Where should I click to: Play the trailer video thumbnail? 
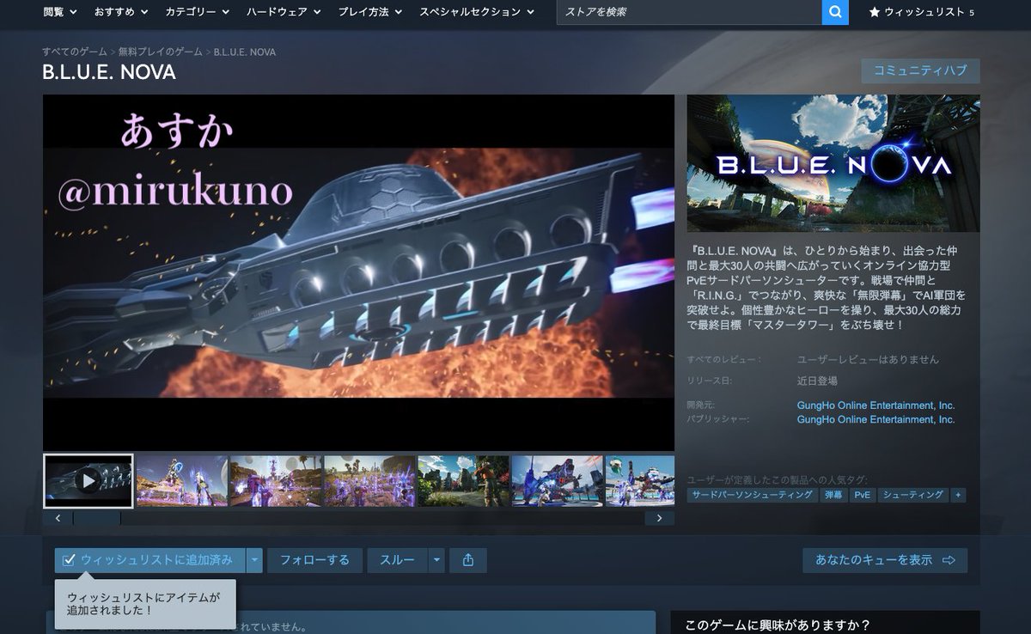coord(88,481)
